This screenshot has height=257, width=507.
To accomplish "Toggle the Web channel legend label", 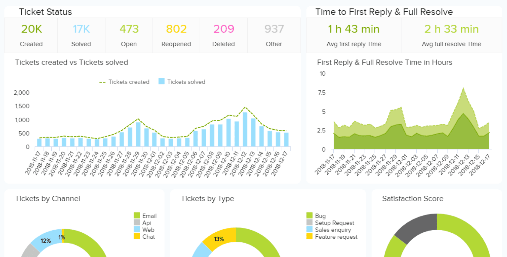I will (x=148, y=230).
